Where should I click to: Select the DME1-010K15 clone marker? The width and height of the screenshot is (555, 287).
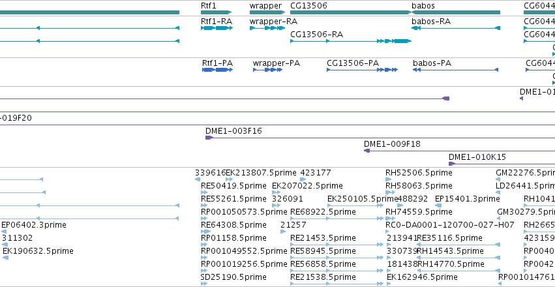click(x=452, y=164)
